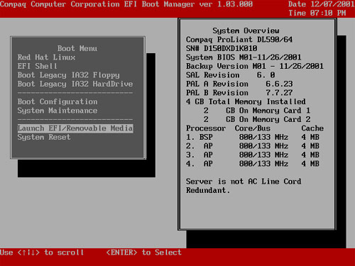Click the Cache column header
This screenshot has width=355, height=266.
click(312, 128)
